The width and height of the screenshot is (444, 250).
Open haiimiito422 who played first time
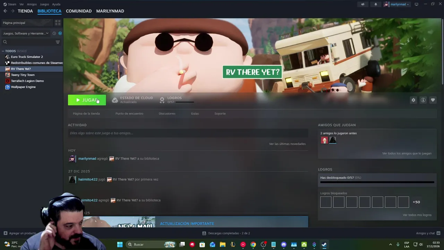(x=88, y=180)
